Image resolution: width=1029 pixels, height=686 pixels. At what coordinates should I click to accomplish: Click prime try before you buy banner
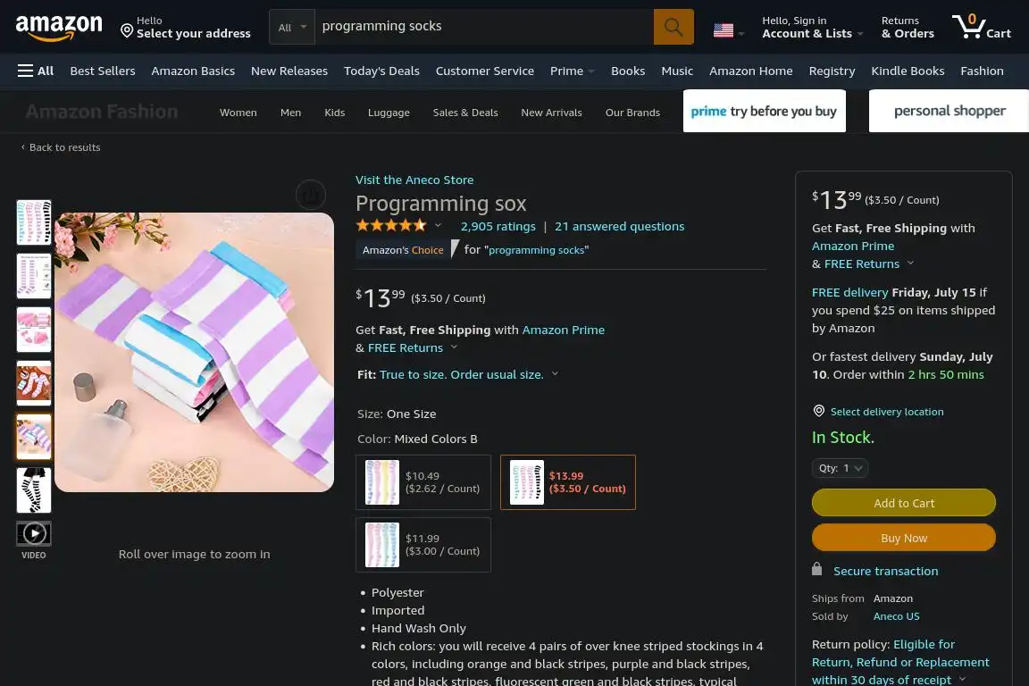764,111
